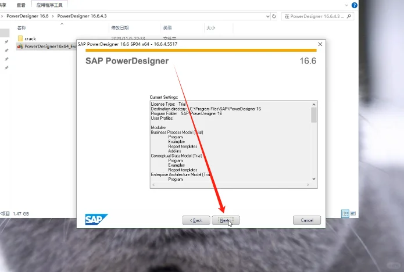
Task: Sort files by 修改日期 column
Action: tap(120, 28)
